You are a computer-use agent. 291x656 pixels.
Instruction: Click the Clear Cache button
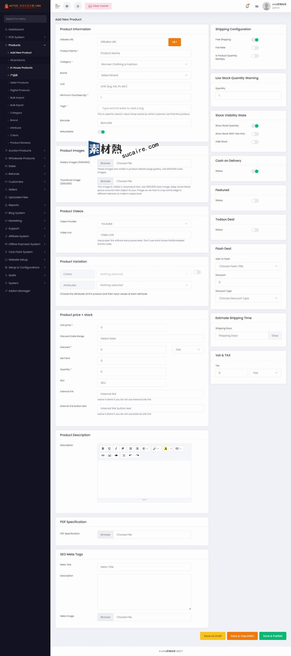coord(98,6)
